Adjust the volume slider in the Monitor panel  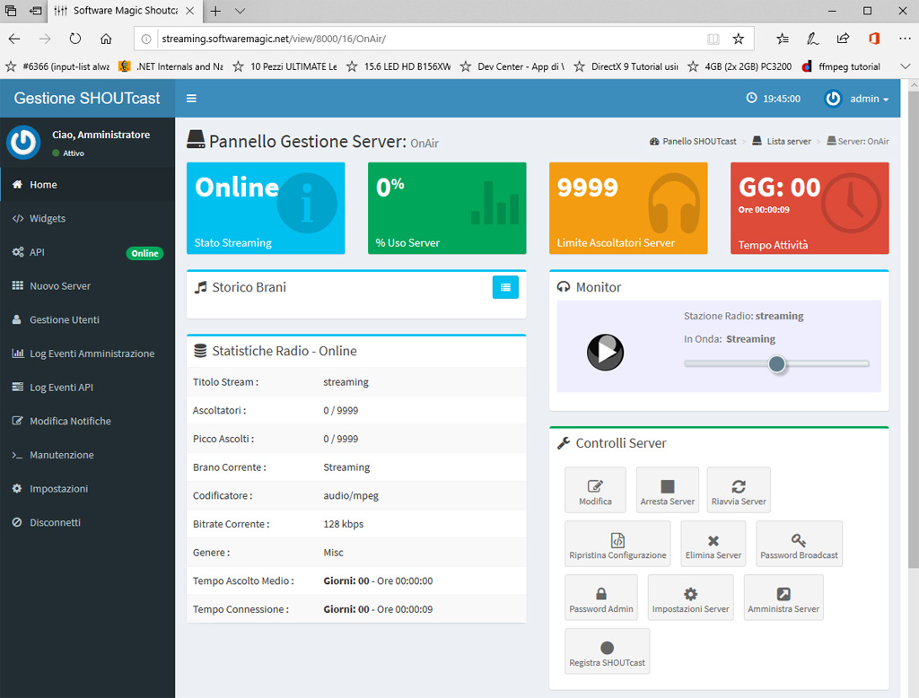tap(777, 365)
